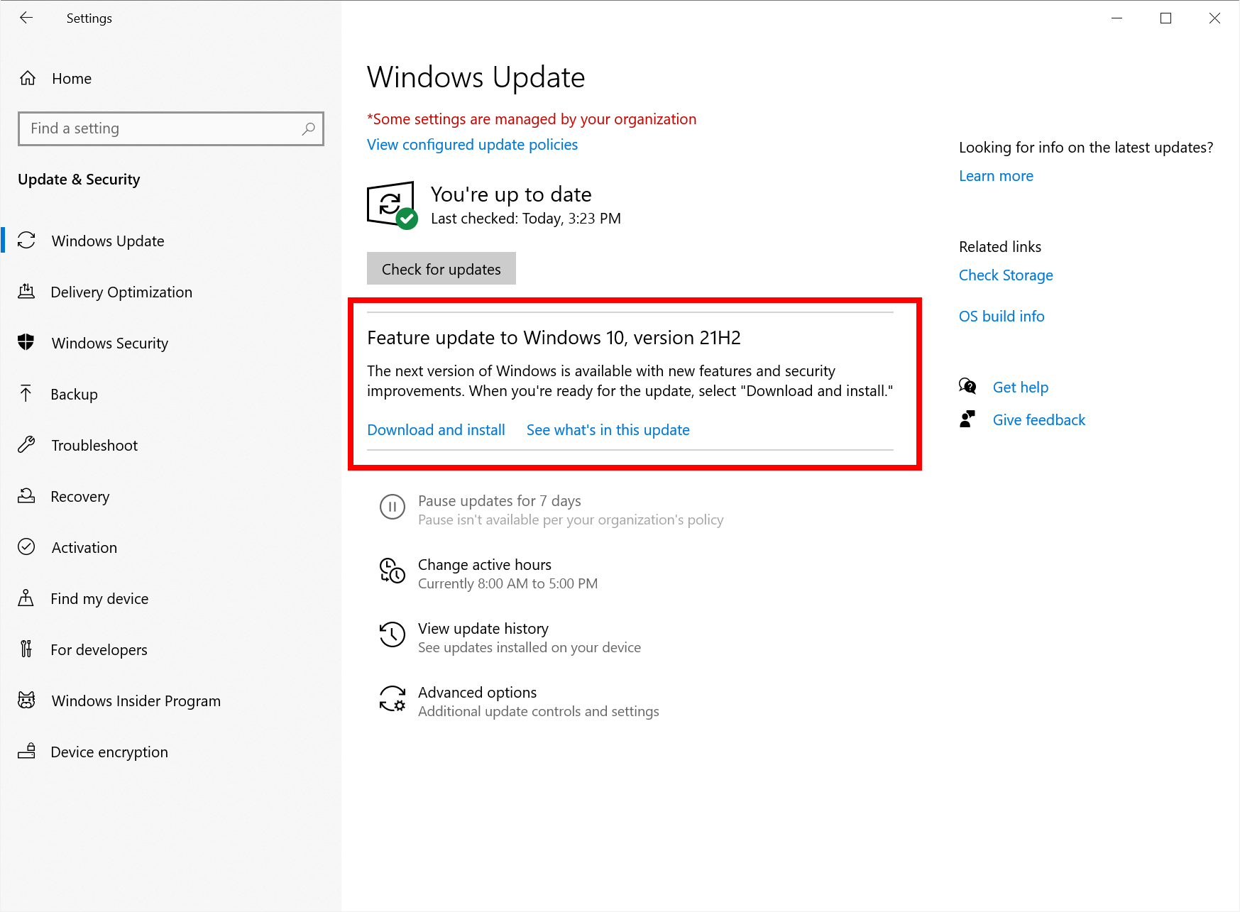
Task: Open the Download and install link
Action: coord(436,429)
